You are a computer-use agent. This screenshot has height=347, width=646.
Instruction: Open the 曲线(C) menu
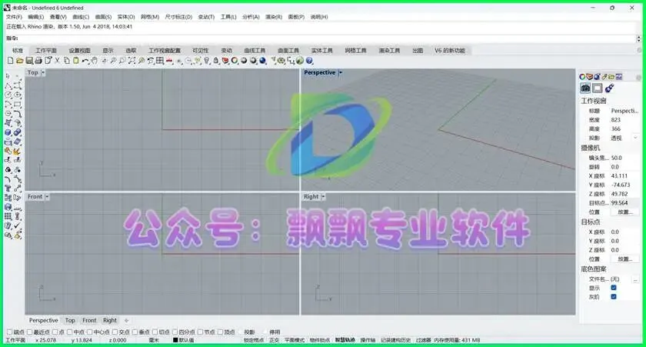[x=81, y=17]
